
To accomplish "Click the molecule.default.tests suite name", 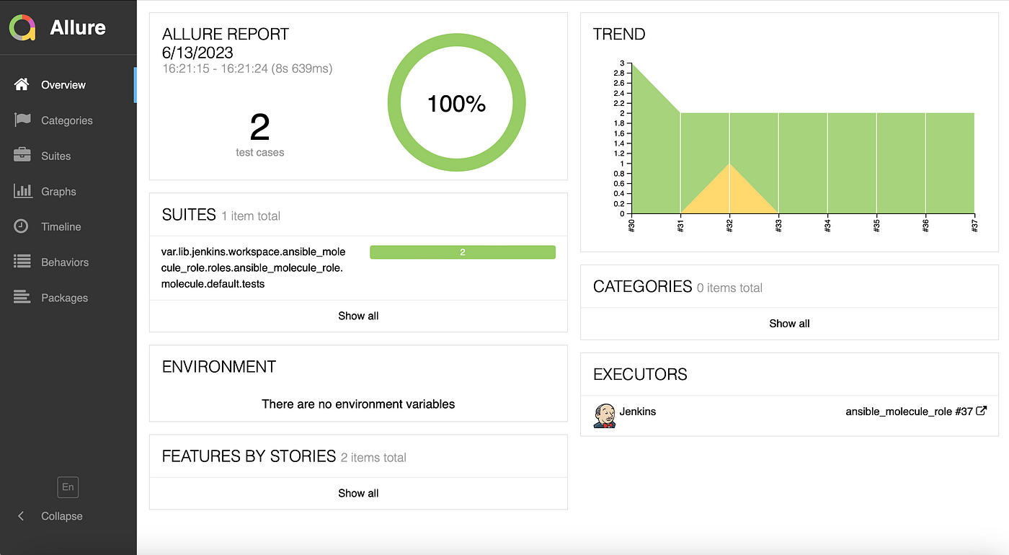I will click(254, 267).
